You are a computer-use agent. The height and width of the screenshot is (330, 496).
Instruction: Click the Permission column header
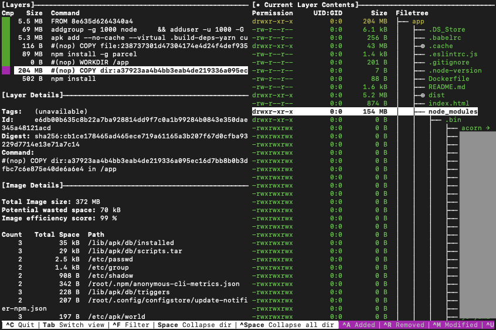[273, 13]
